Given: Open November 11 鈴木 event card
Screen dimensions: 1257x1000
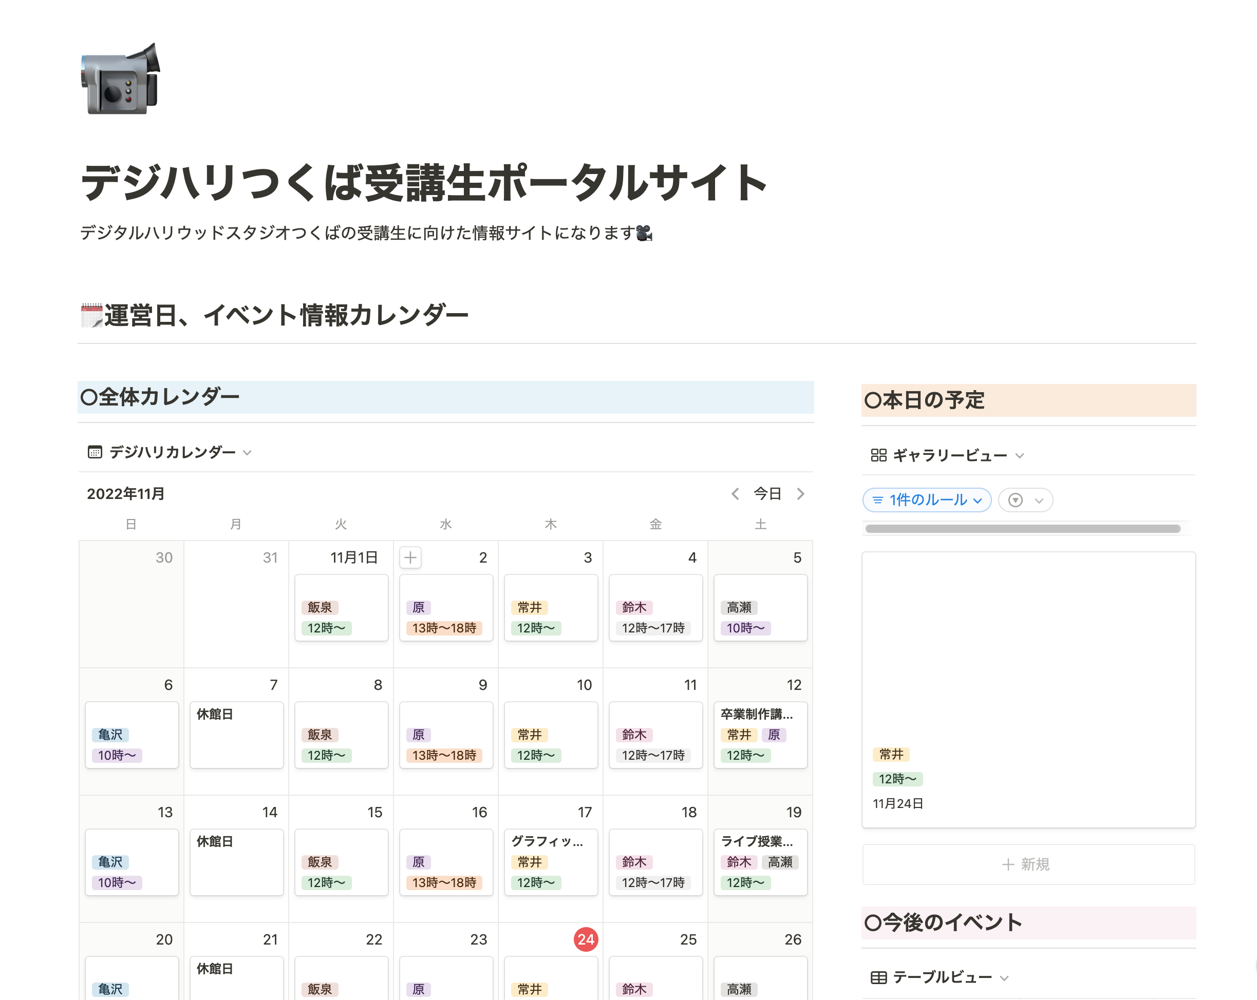Looking at the screenshot, I should tap(656, 735).
